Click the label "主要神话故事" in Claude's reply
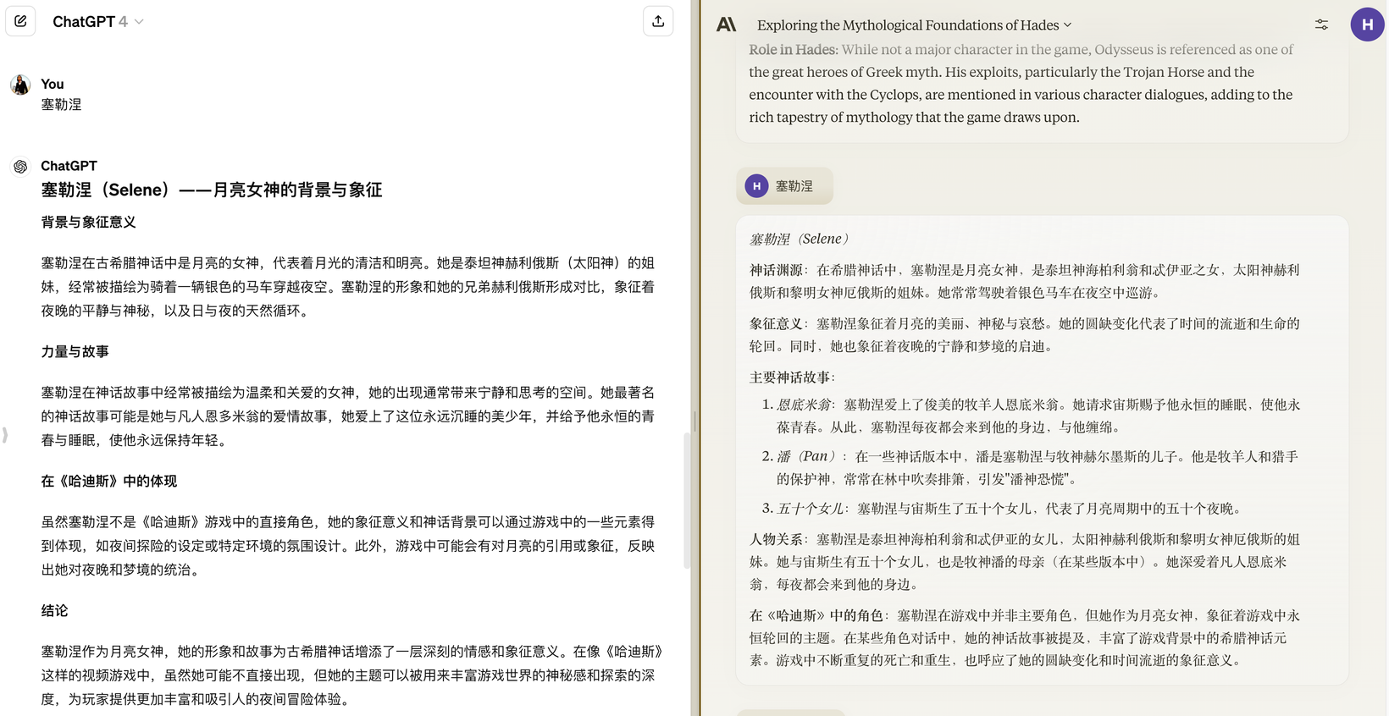Screen dimensions: 1389x716 [x=790, y=377]
